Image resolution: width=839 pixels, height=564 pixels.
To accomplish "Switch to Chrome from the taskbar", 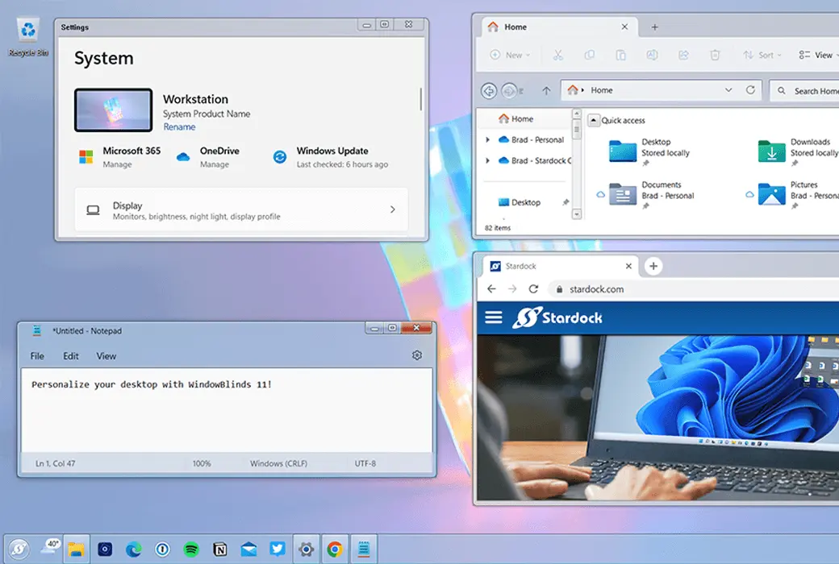I will click(x=335, y=549).
